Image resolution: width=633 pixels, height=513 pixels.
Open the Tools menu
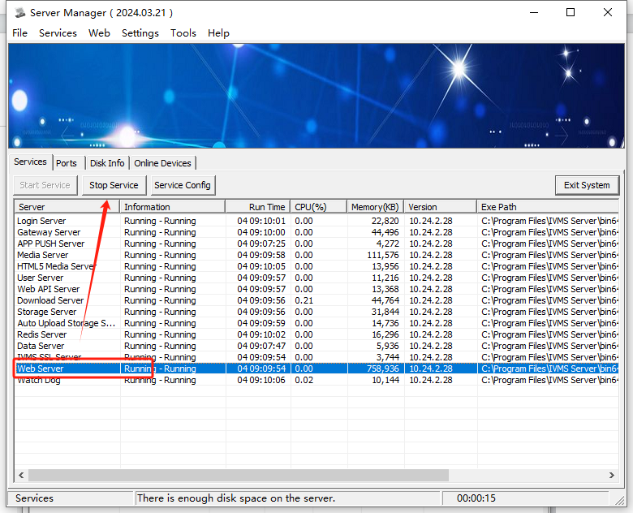tap(183, 33)
